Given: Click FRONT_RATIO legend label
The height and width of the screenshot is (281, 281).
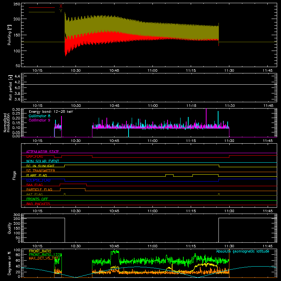Looking at the screenshot, I should 40,251.
